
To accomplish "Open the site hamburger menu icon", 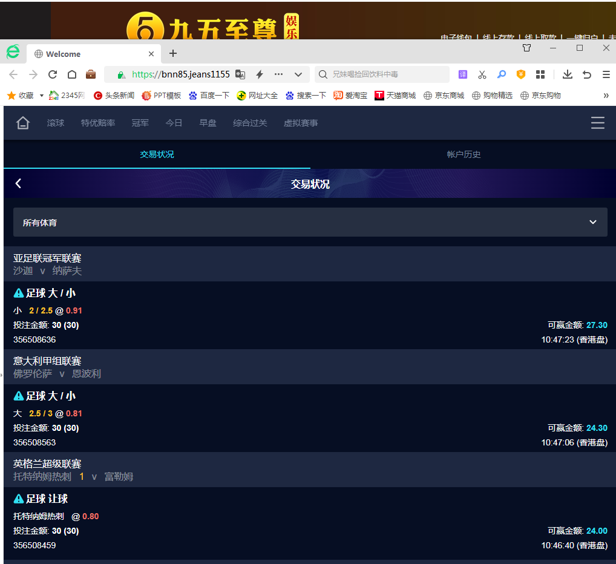I will coord(597,123).
